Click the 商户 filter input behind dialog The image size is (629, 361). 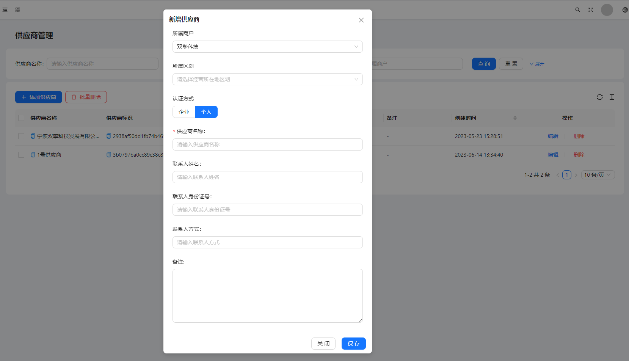417,64
